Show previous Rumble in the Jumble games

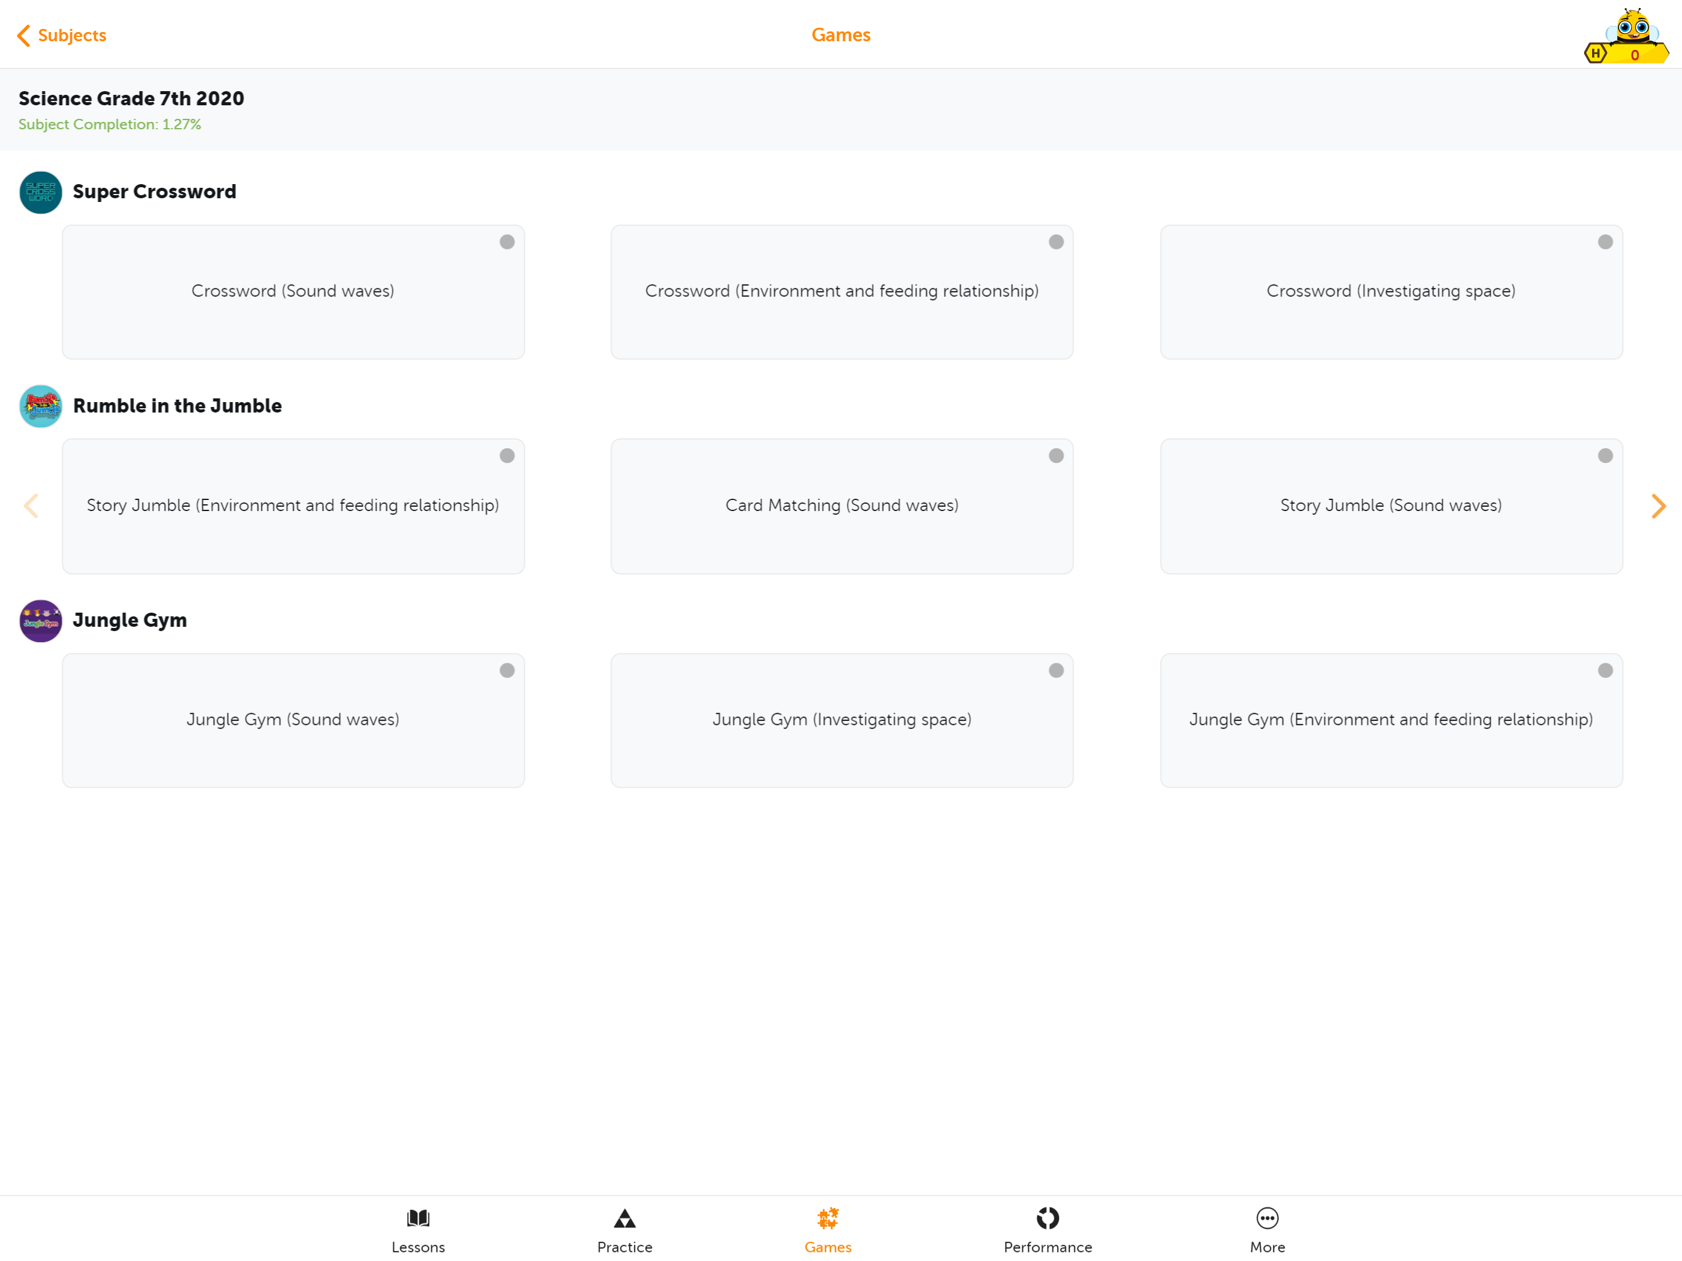pos(31,506)
